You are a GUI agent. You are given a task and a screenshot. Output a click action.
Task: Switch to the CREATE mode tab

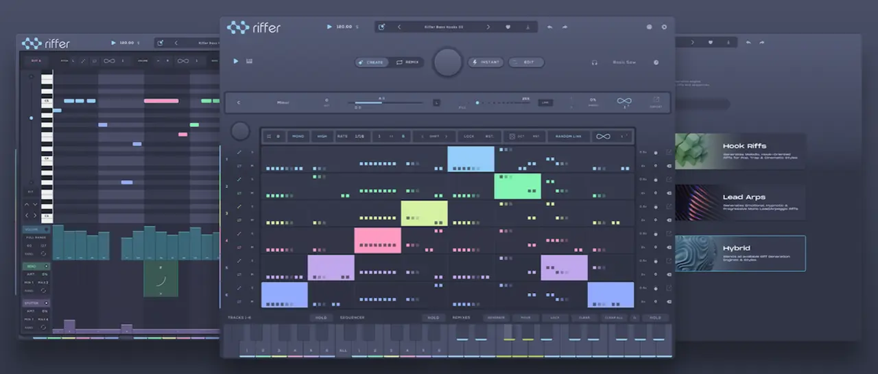(x=372, y=62)
